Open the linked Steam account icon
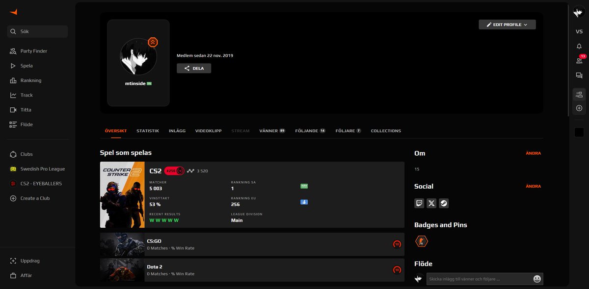The height and width of the screenshot is (289, 589). (x=444, y=203)
